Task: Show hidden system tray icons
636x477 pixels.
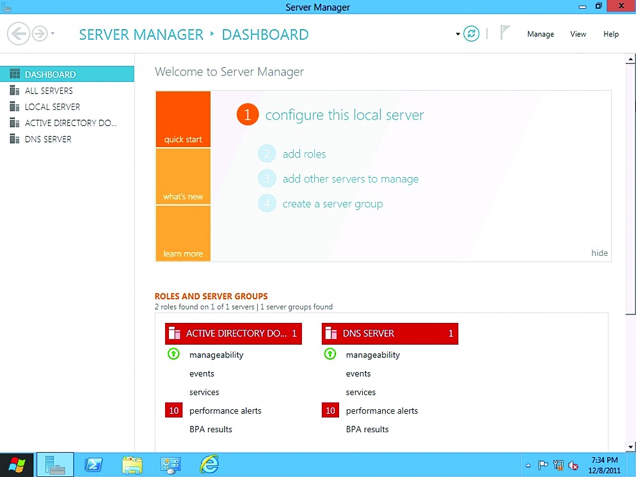Action: [528, 465]
